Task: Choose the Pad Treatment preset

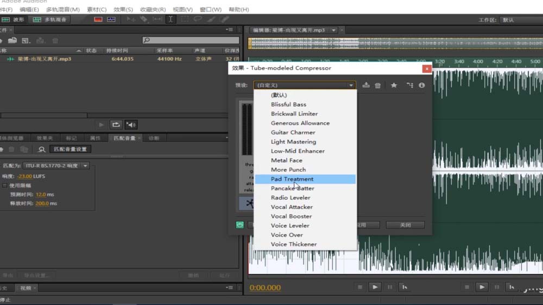Action: click(x=305, y=179)
